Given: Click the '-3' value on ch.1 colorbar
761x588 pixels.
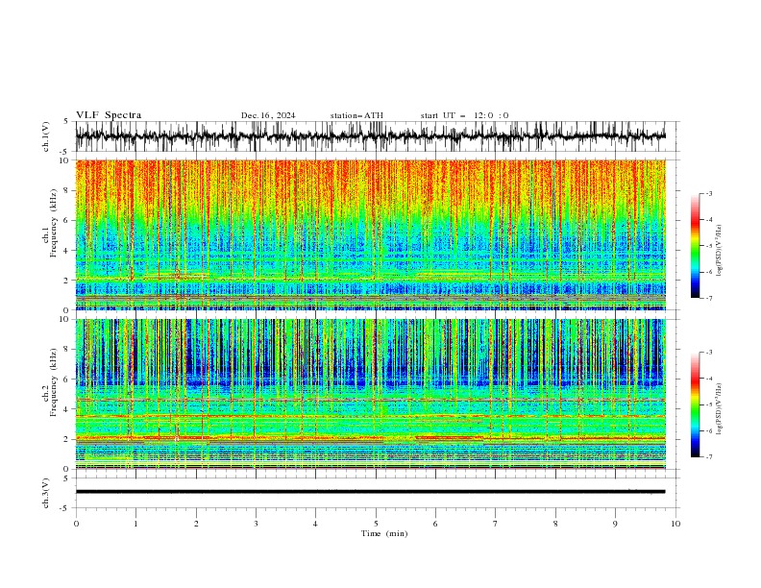Looking at the screenshot, I should click(708, 193).
